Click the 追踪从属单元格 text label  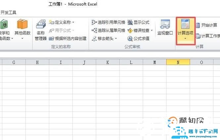[111, 30]
